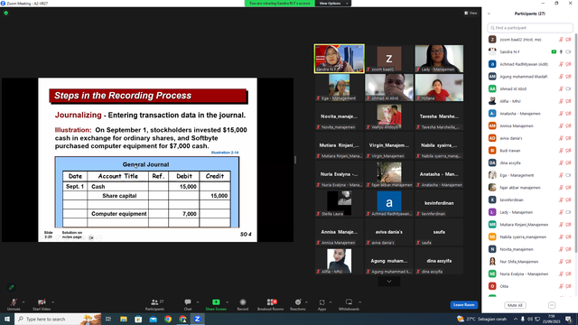Select Nuria Evalyna - Manajemen in list
Viewport: 578px width, 325px height.
tap(530, 274)
